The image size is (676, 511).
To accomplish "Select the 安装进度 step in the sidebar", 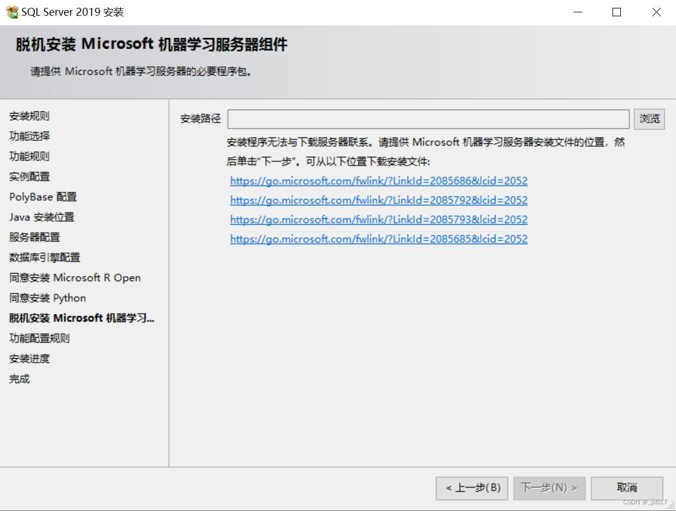I will 29,359.
